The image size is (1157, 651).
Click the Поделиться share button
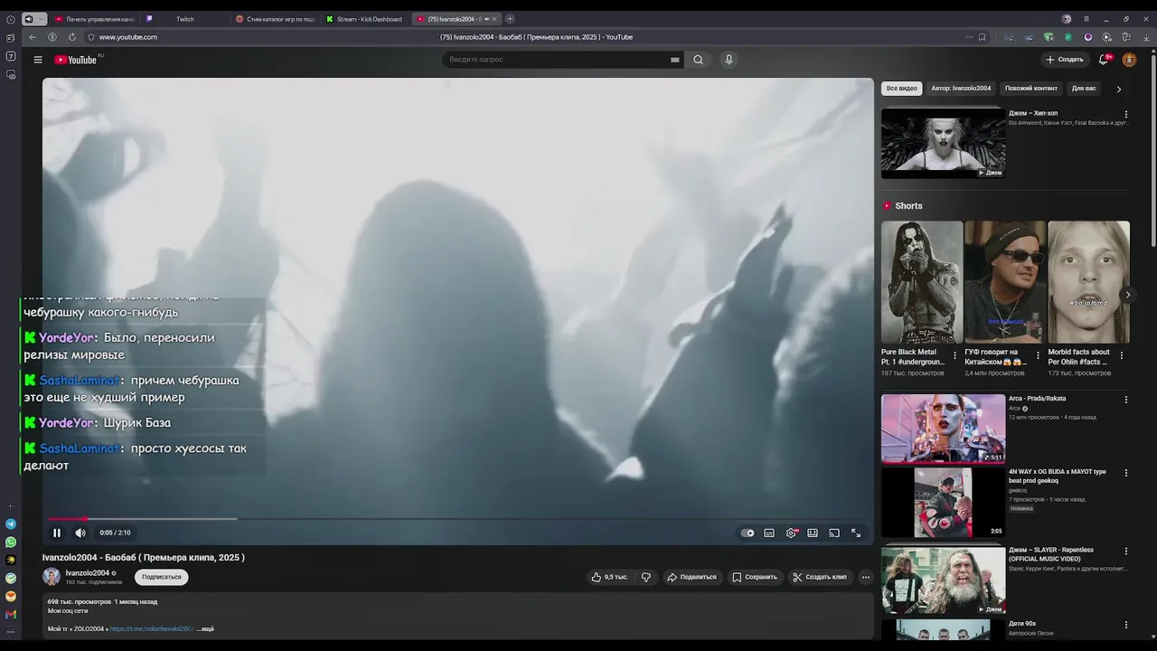pos(691,577)
